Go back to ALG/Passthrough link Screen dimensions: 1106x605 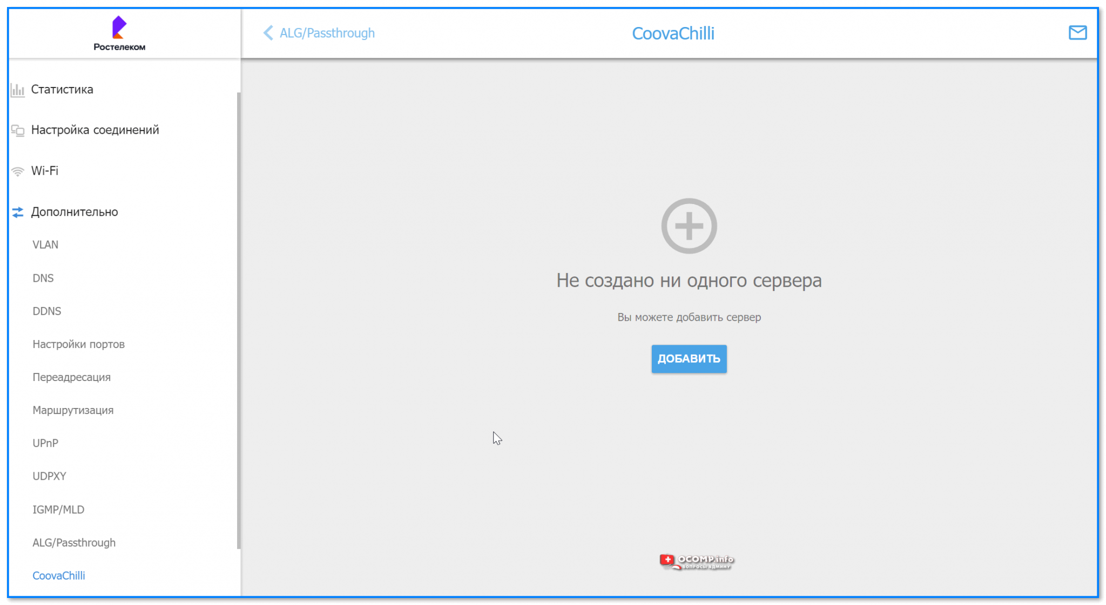coord(327,33)
